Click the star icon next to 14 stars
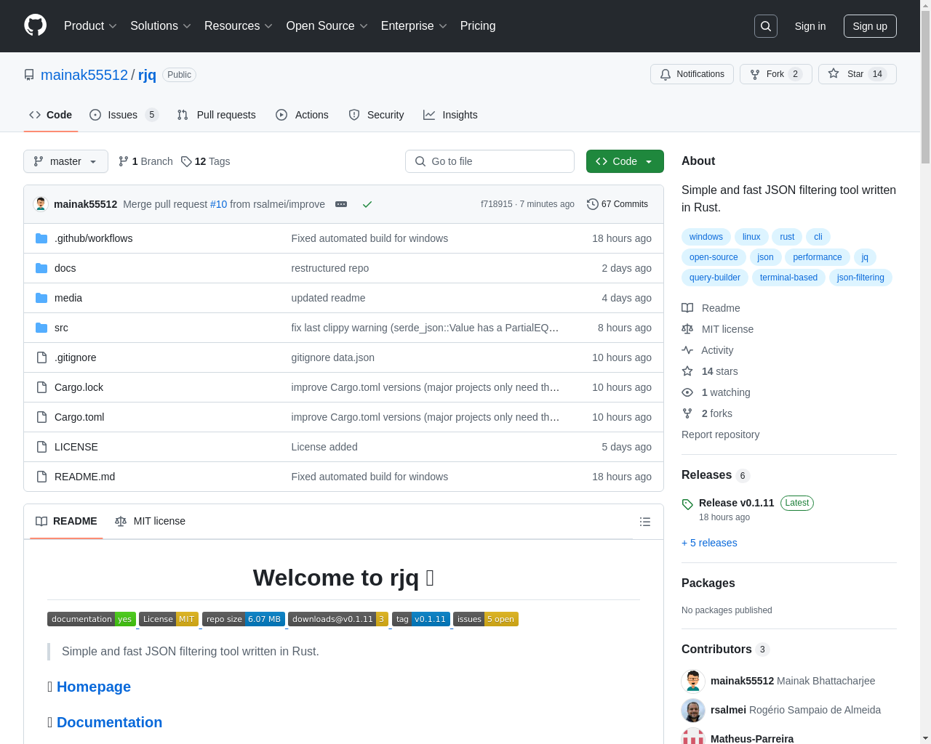 [687, 371]
